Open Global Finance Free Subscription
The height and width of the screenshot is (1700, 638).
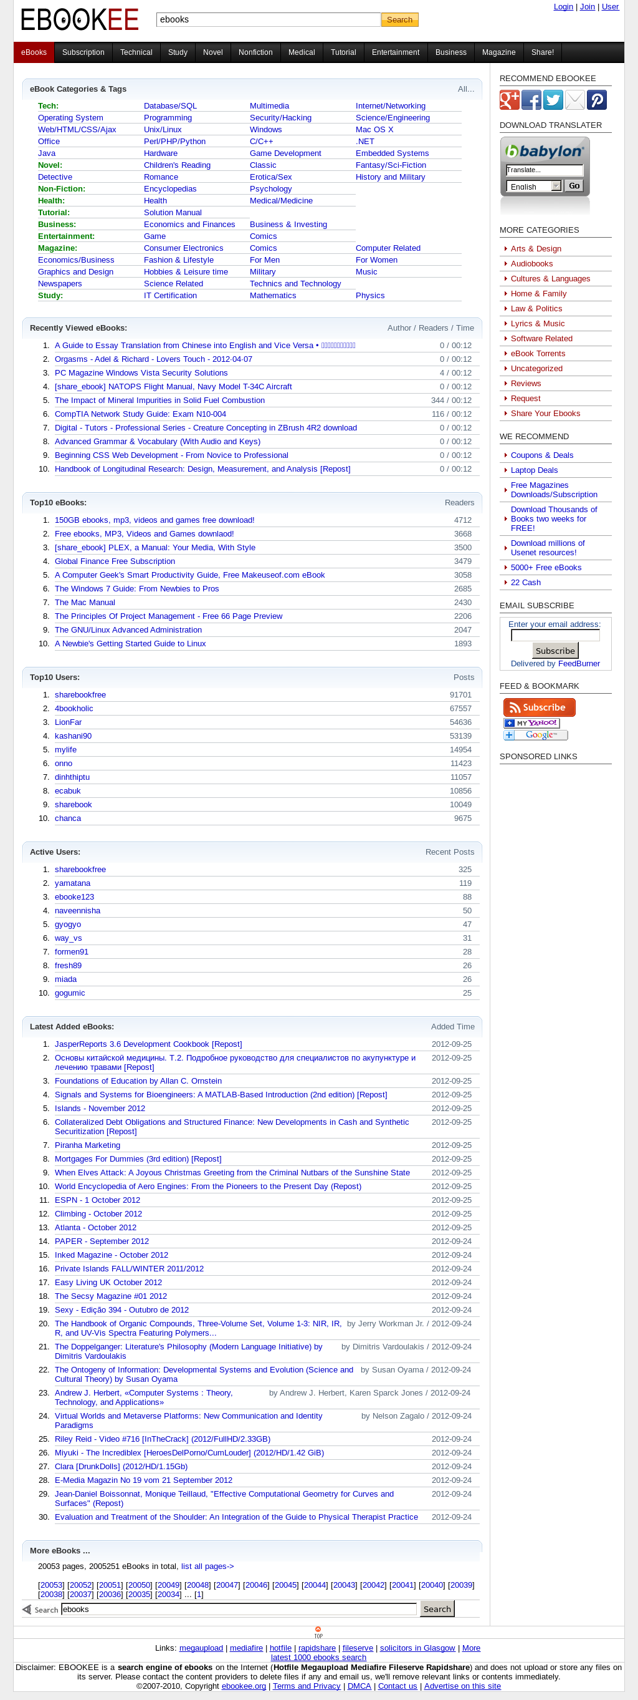[115, 561]
